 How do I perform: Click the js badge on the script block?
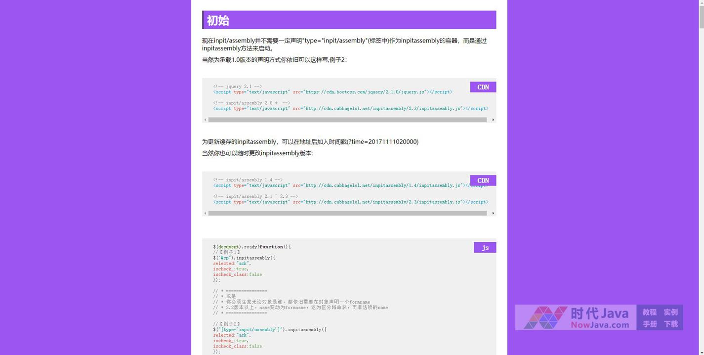(x=485, y=247)
